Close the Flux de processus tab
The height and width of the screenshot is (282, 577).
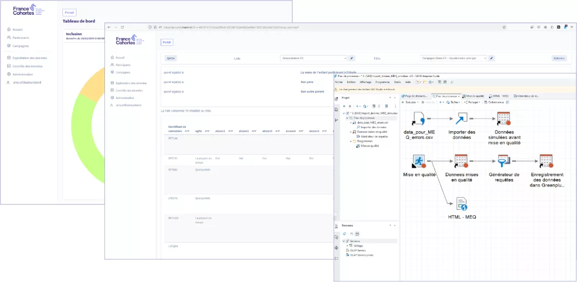[x=459, y=96]
